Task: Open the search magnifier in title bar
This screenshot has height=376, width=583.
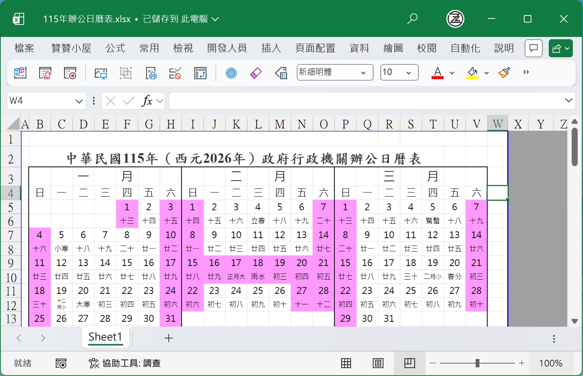Action: click(412, 19)
